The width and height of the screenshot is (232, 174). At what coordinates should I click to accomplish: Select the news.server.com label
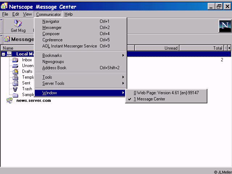tap(34, 100)
